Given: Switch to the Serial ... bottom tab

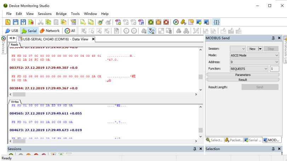Looking at the screenshot, I should 253,140.
